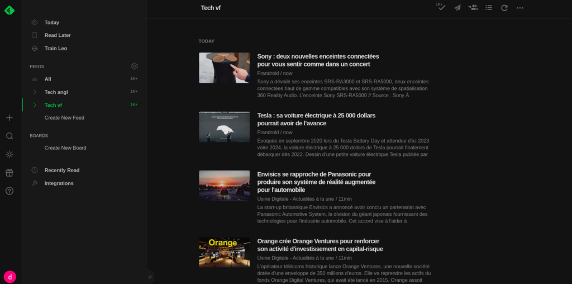Toggle the sun theme icon
572x284 pixels.
click(x=9, y=154)
